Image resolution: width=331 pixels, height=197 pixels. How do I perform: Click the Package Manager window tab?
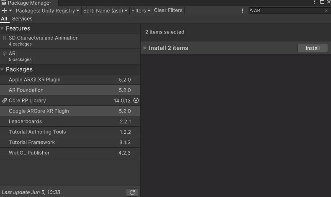click(x=29, y=3)
